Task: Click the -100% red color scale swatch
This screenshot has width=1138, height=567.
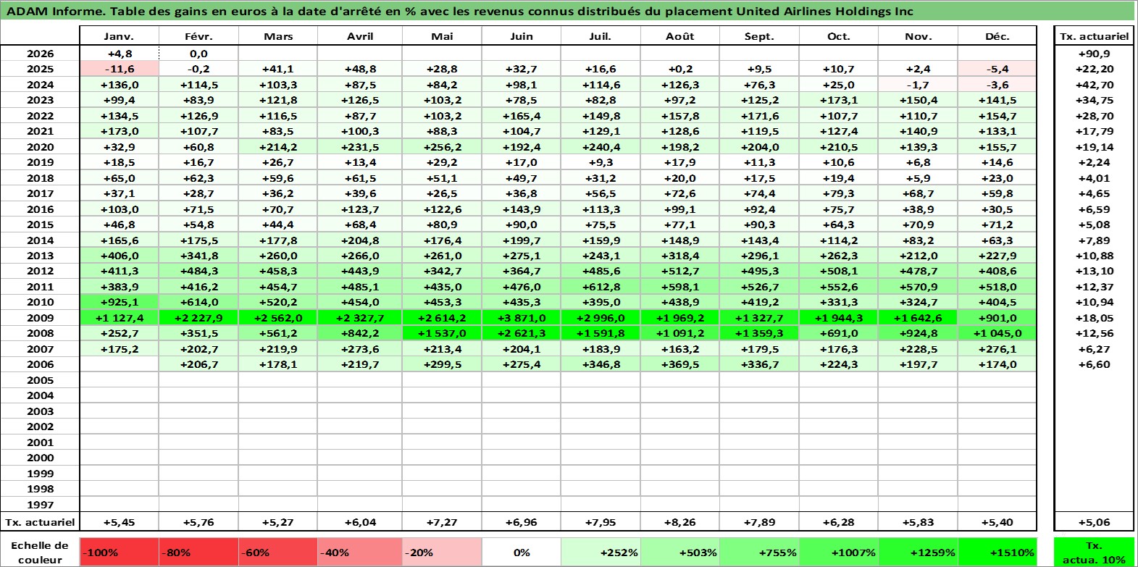Action: coord(119,552)
